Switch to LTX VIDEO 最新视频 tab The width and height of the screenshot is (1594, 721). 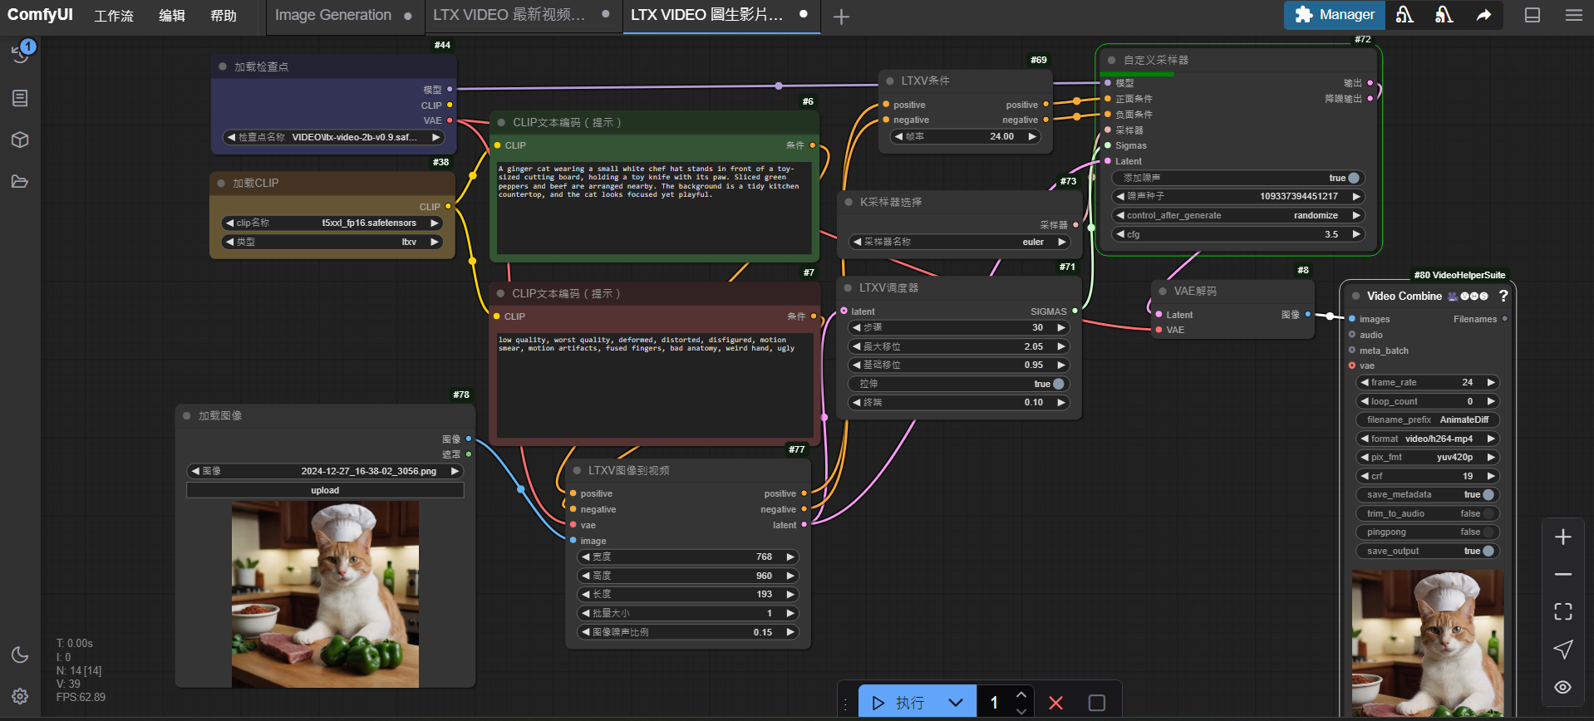509,15
